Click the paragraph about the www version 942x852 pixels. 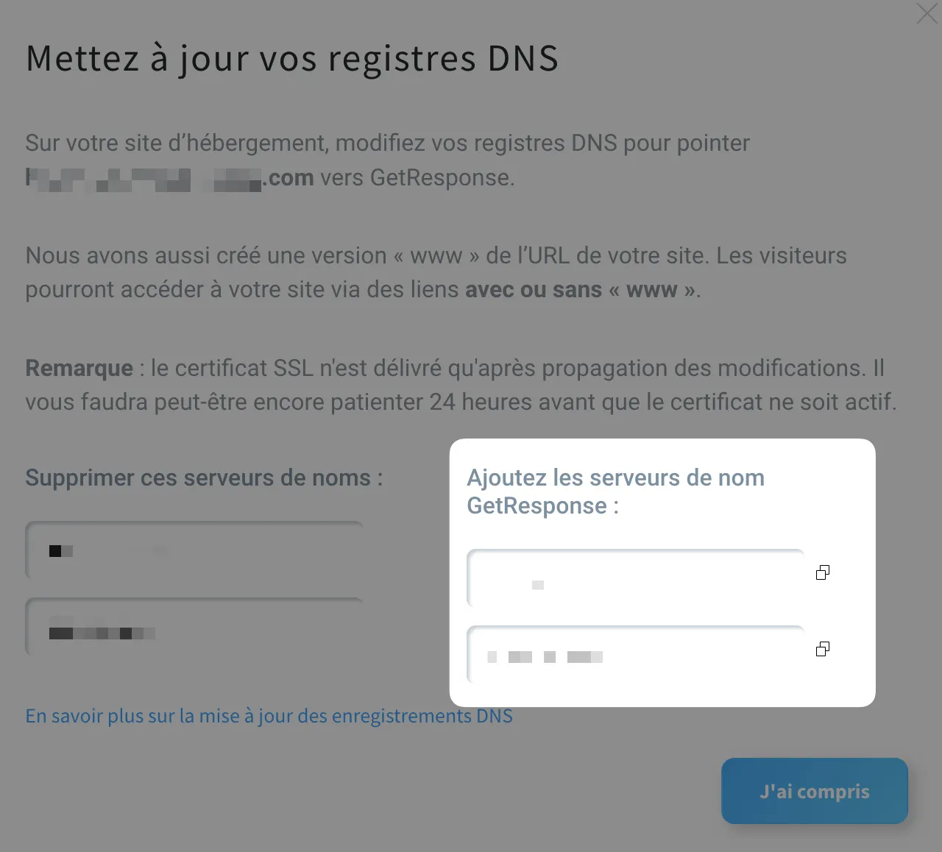tap(436, 272)
